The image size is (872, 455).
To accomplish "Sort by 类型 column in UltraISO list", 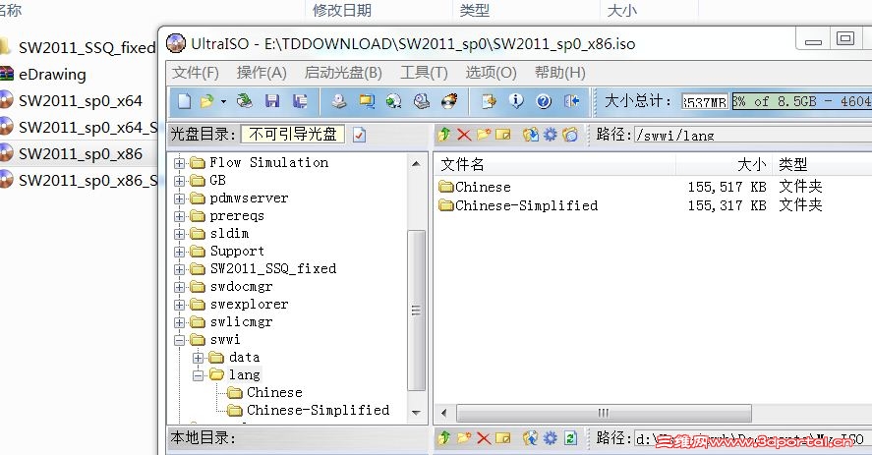I will pyautogui.click(x=822, y=164).
